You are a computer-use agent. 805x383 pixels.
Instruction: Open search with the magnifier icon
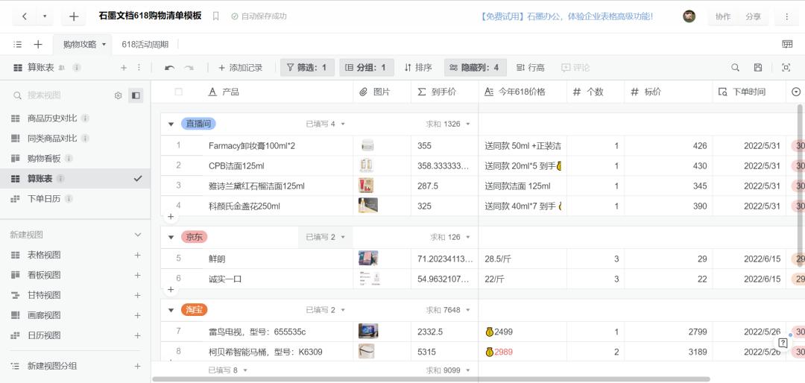(x=735, y=67)
